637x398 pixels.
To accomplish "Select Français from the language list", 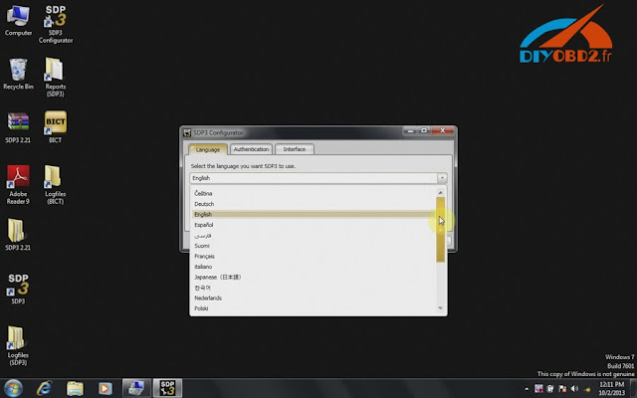I will (x=314, y=257).
